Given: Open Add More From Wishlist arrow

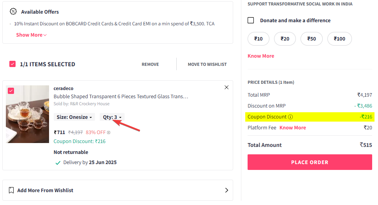Looking at the screenshot, I should click(226, 190).
